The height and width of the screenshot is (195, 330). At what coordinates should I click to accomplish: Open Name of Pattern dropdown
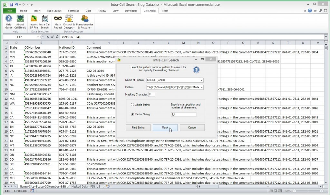tap(201, 80)
